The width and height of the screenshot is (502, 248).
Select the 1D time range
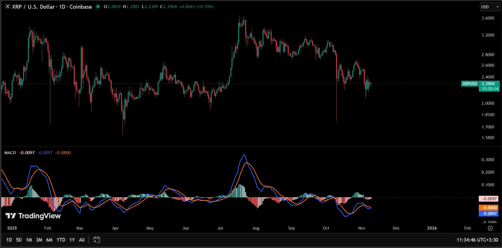9,240
